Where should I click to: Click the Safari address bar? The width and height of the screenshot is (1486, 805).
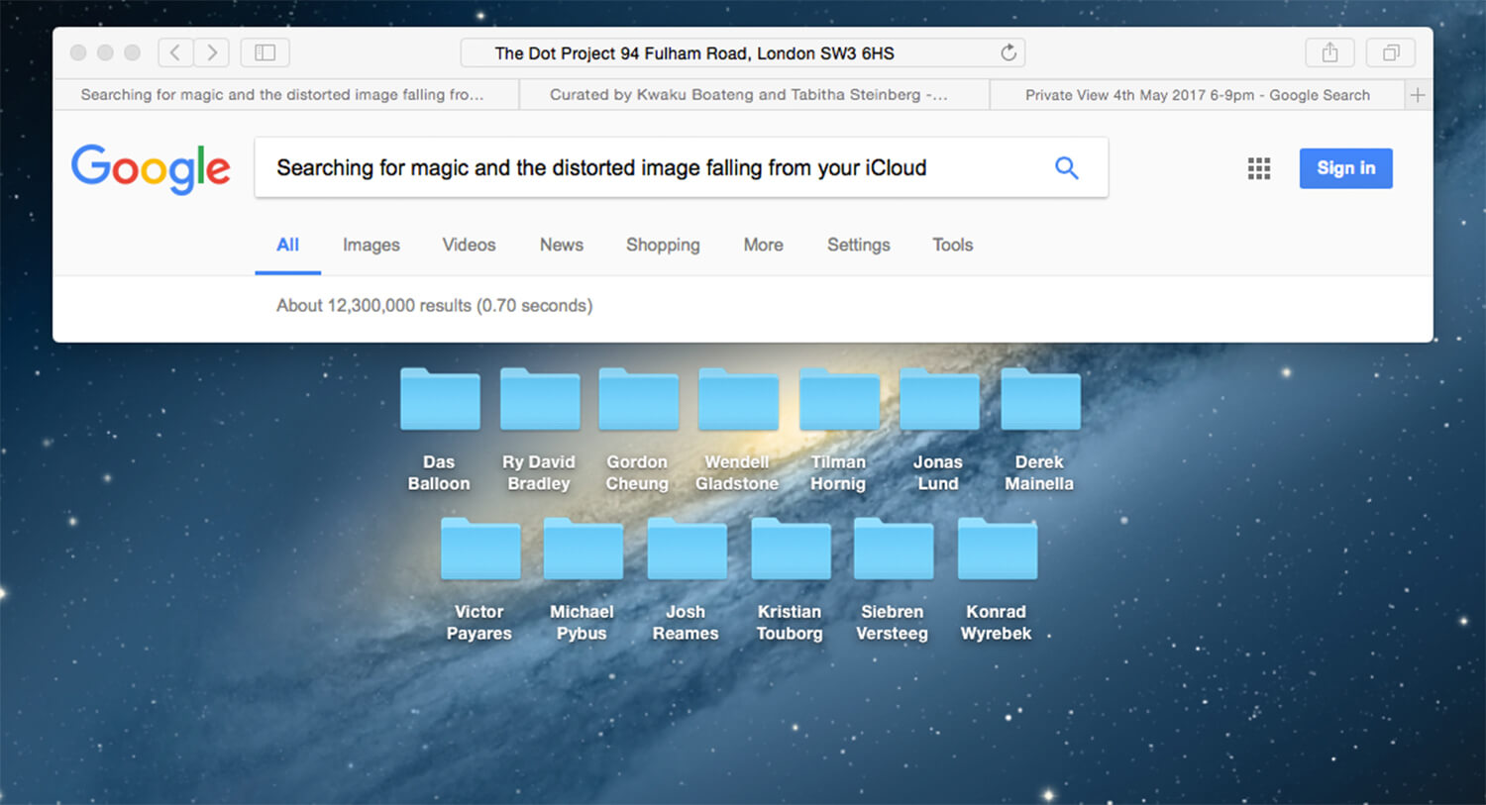pos(743,52)
